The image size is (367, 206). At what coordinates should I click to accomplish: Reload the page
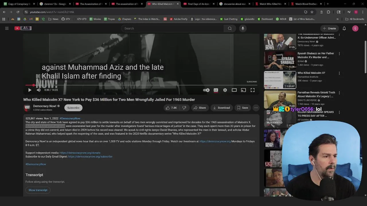pyautogui.click(x=18, y=12)
